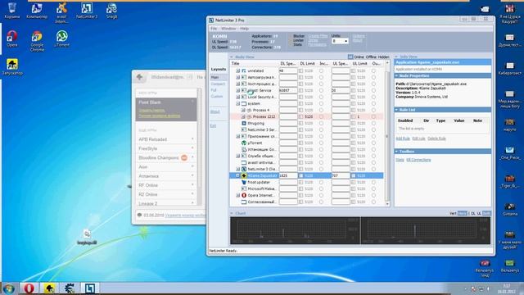Open the File menu
524x295 pixels.
pyautogui.click(x=214, y=29)
